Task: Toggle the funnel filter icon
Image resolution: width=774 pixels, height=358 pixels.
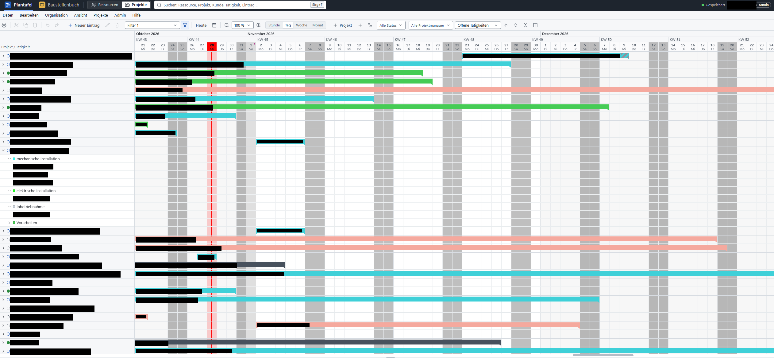Action: (185, 25)
